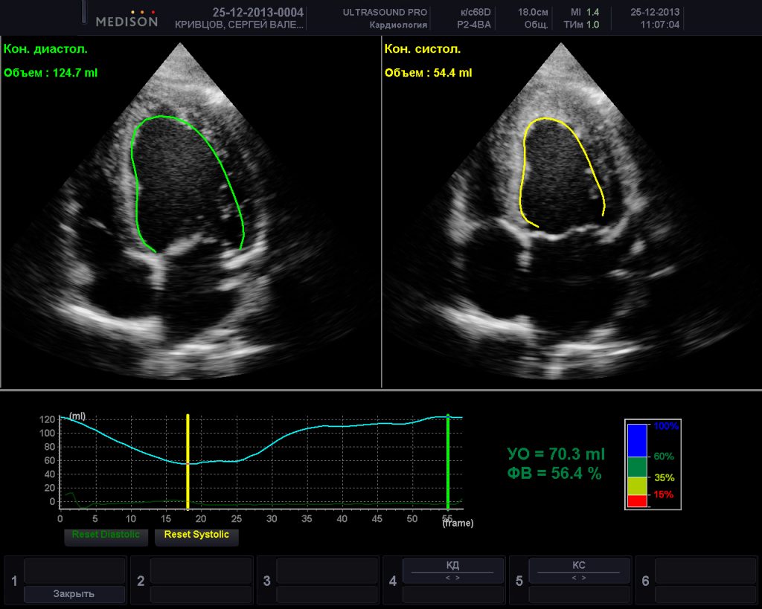Screen dimensions: 762x609
Task: Click the ФВ = 56.4 % result
Action: (554, 473)
